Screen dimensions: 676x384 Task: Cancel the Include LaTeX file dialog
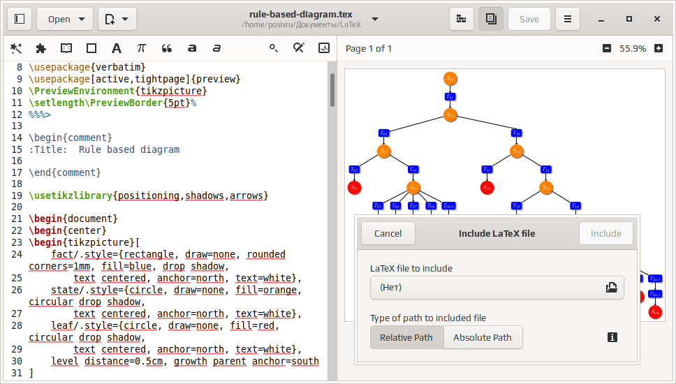pos(388,234)
